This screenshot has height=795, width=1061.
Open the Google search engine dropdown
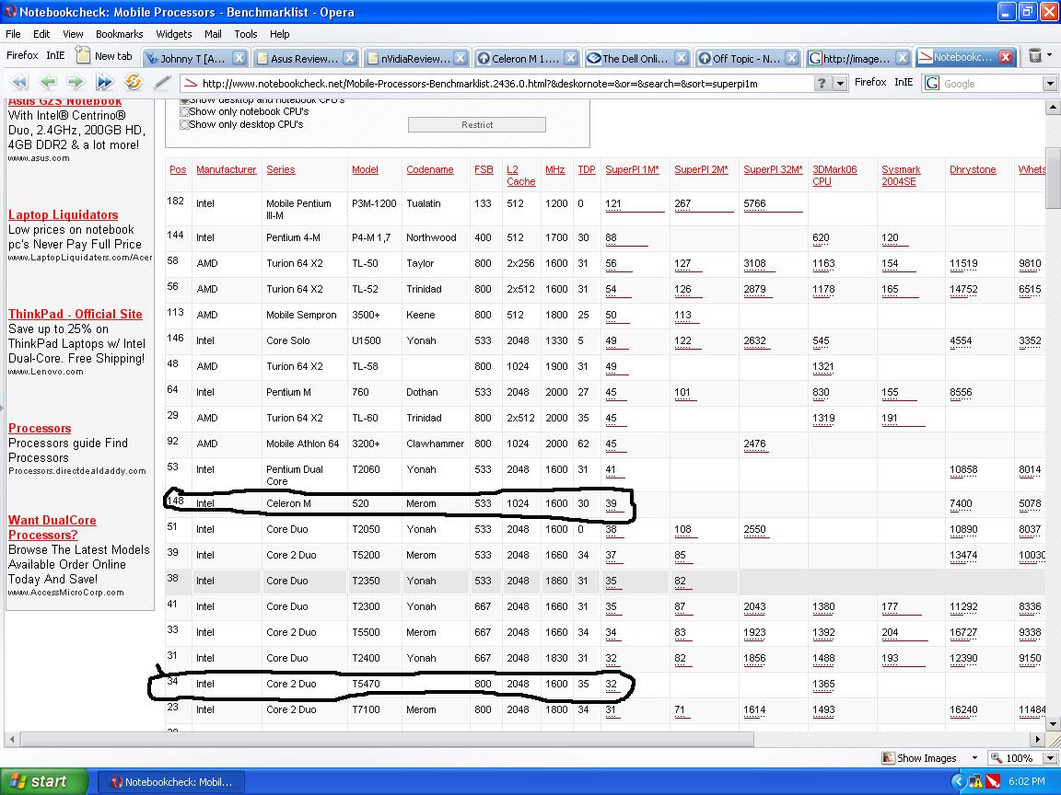coord(1050,83)
